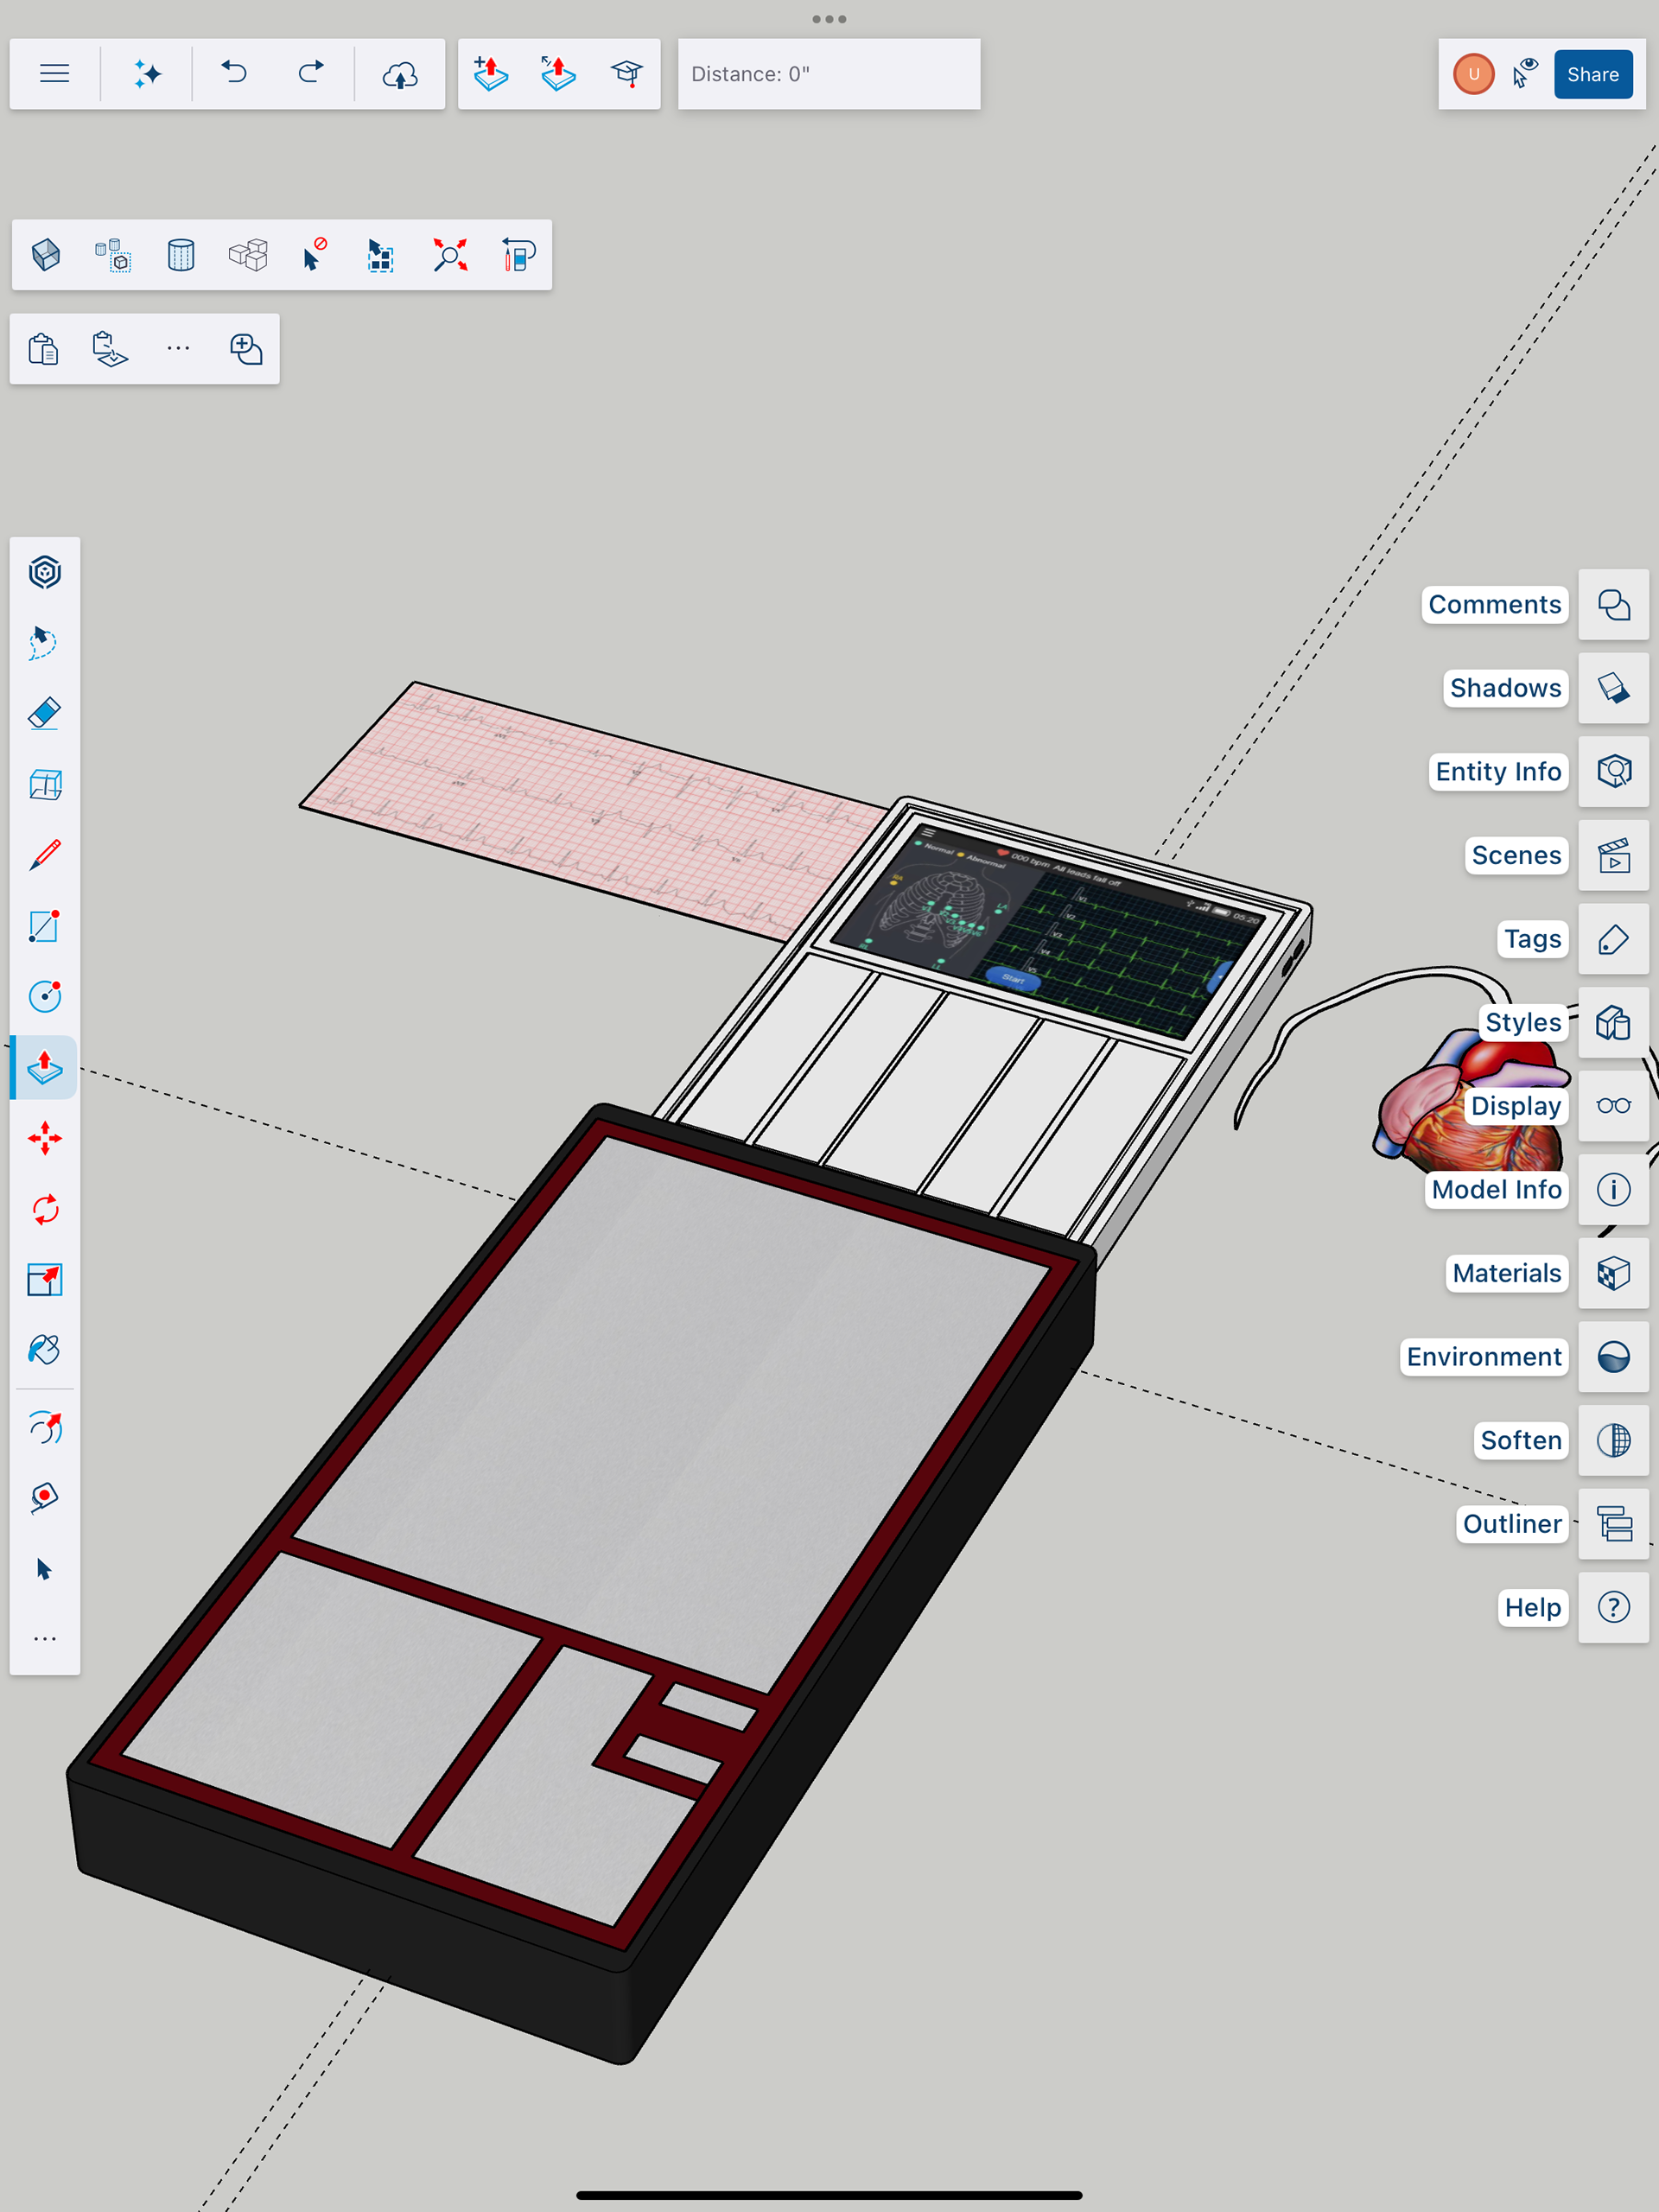Select the Eraser tool
The image size is (1659, 2212).
coord(44,714)
